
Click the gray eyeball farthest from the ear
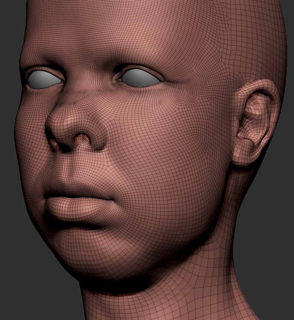coord(44,79)
